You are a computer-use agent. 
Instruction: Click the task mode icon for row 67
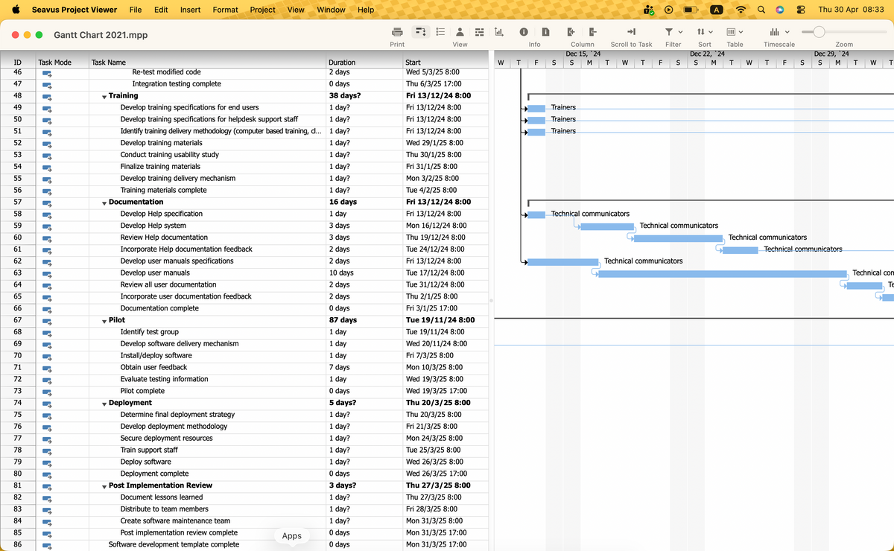pos(47,320)
